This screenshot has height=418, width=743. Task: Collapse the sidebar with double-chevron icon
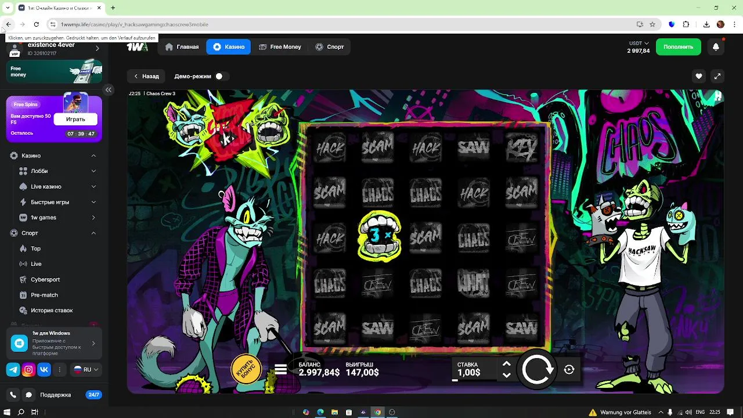coord(109,89)
